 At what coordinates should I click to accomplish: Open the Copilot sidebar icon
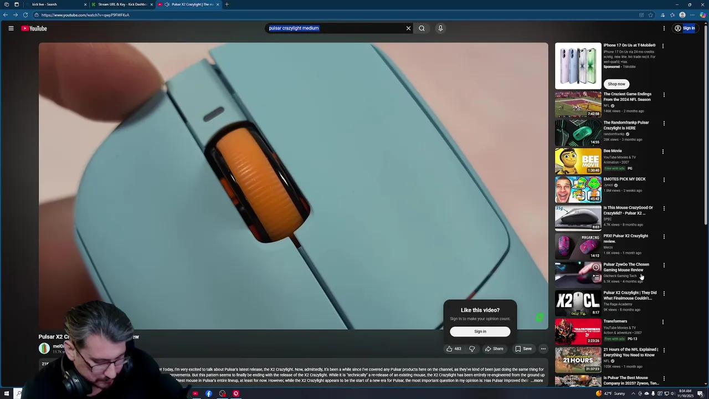point(703,15)
